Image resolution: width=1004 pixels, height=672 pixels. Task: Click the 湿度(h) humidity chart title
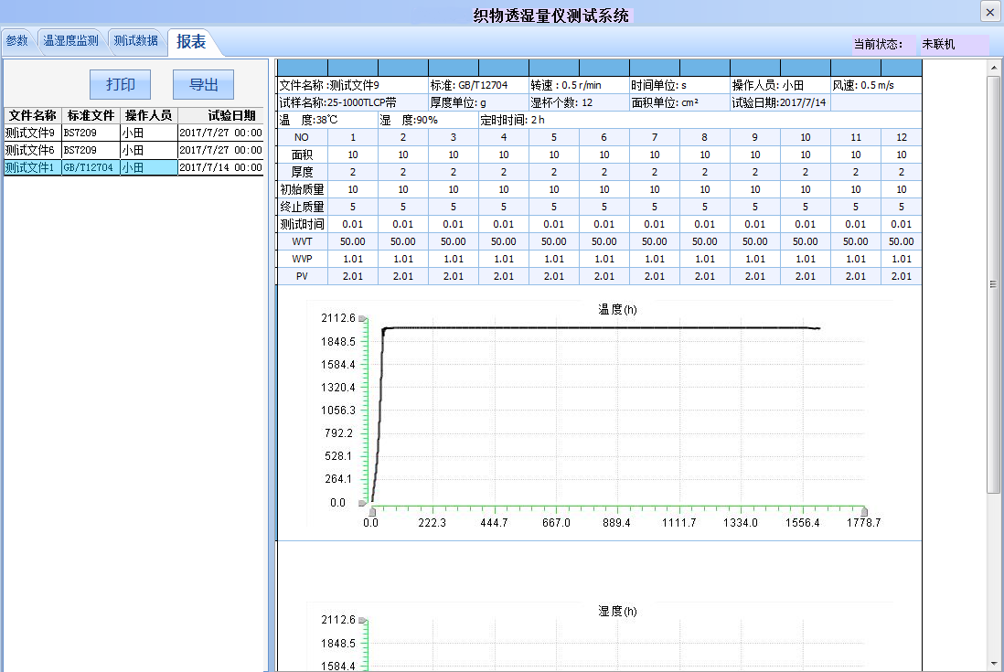(615, 611)
